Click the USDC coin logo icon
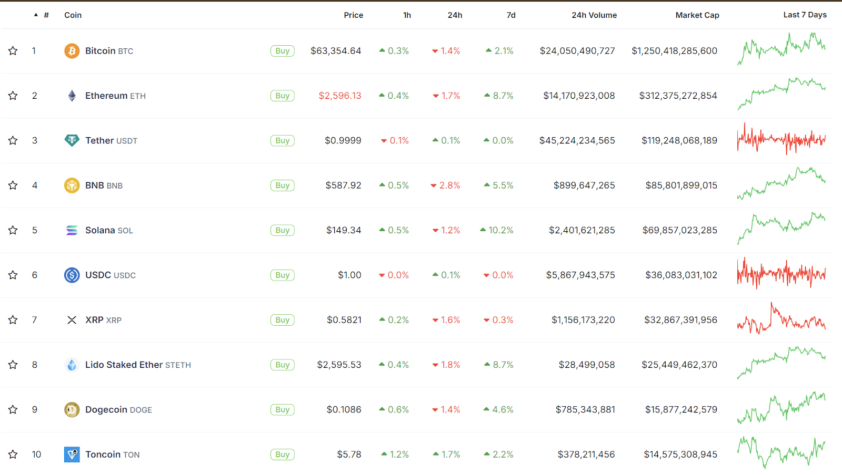 pos(72,275)
